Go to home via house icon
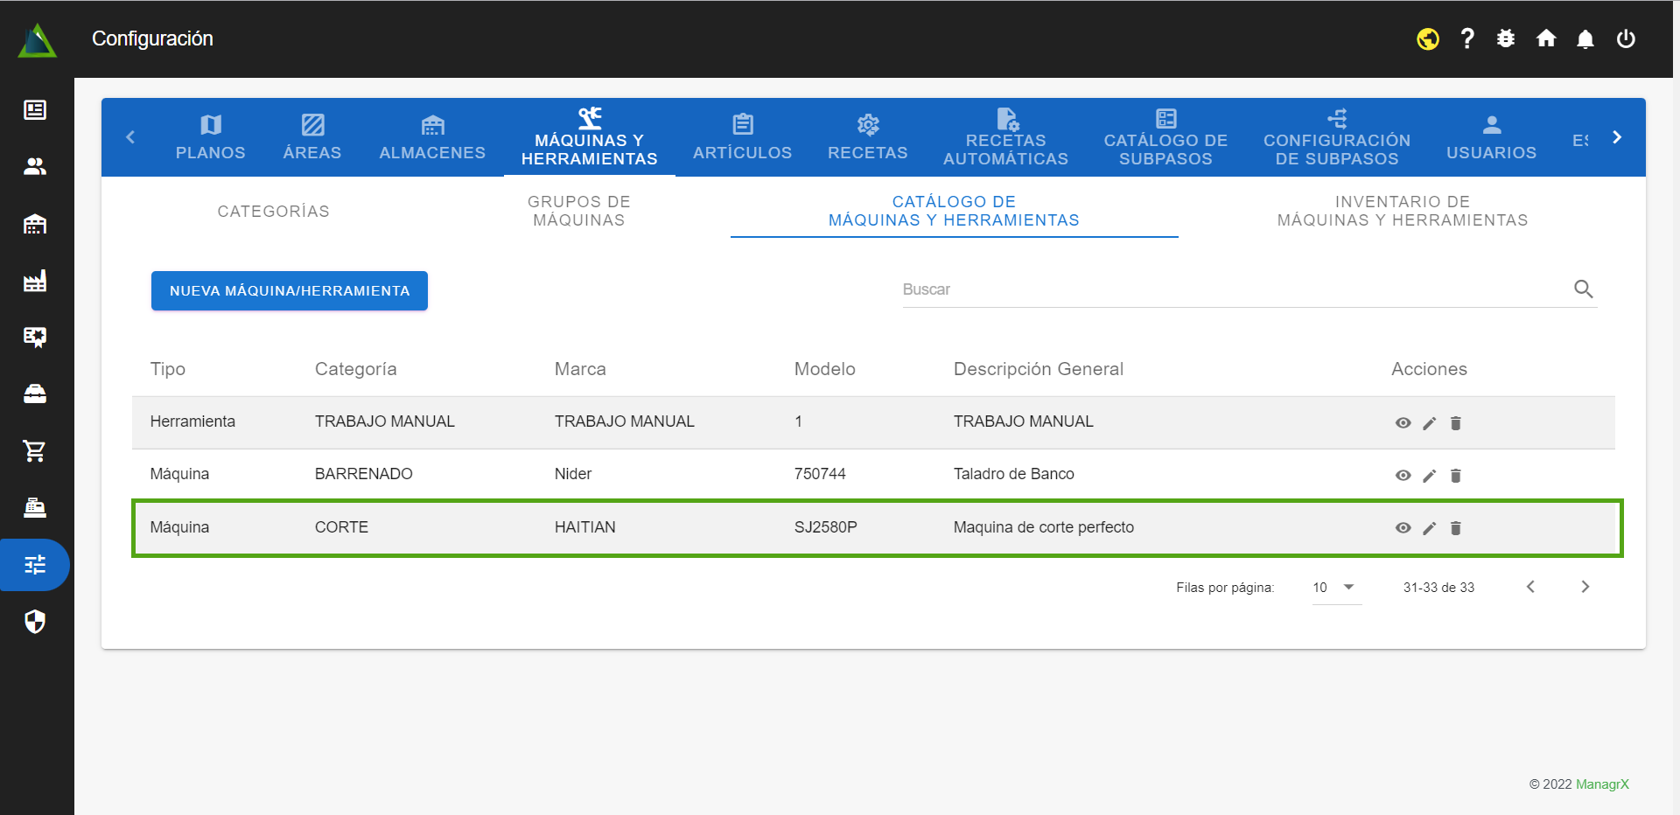Image resolution: width=1680 pixels, height=815 pixels. 1546,39
